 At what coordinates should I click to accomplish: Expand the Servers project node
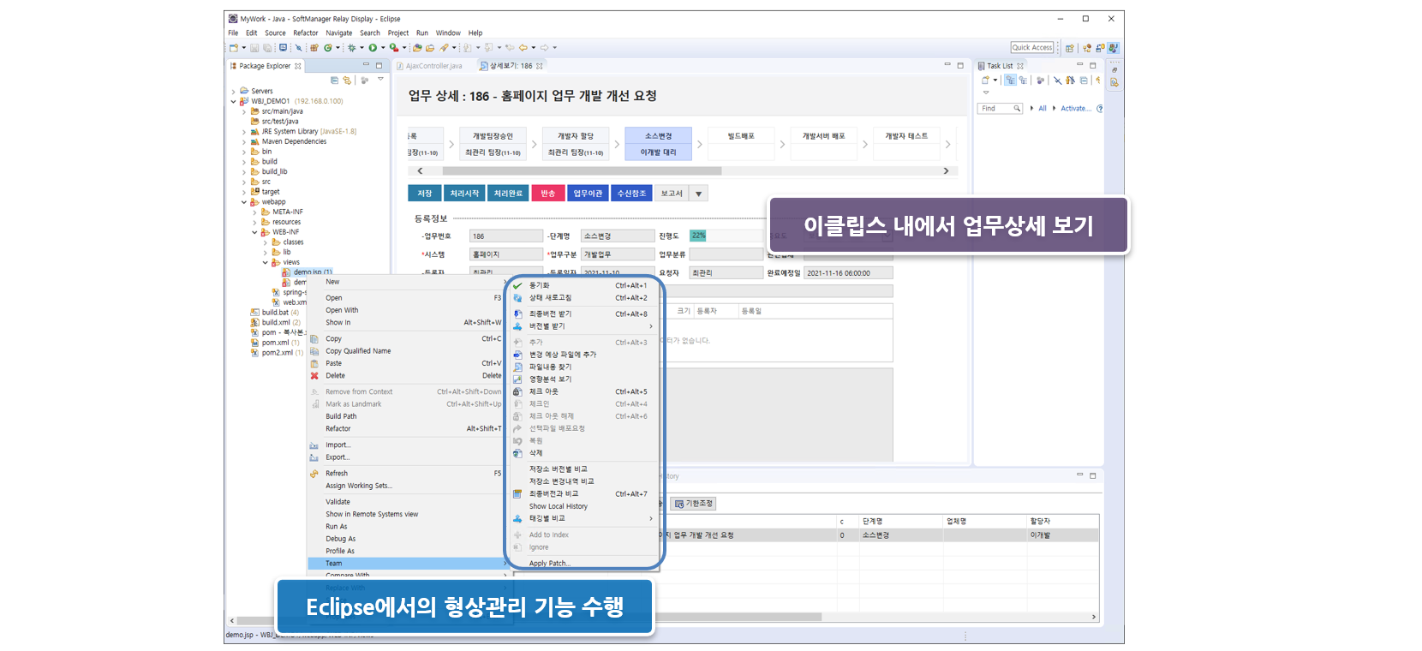233,91
